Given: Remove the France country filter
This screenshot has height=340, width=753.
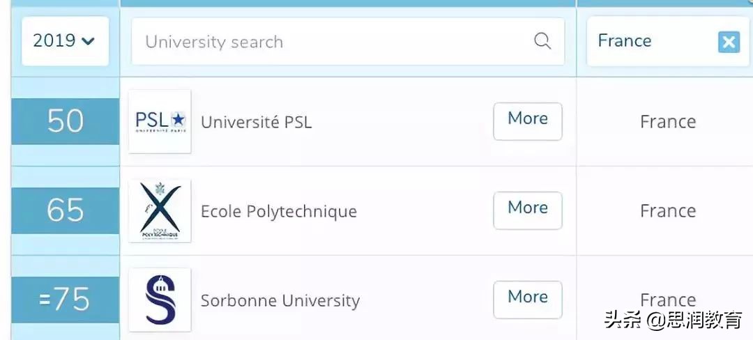Looking at the screenshot, I should click(729, 42).
